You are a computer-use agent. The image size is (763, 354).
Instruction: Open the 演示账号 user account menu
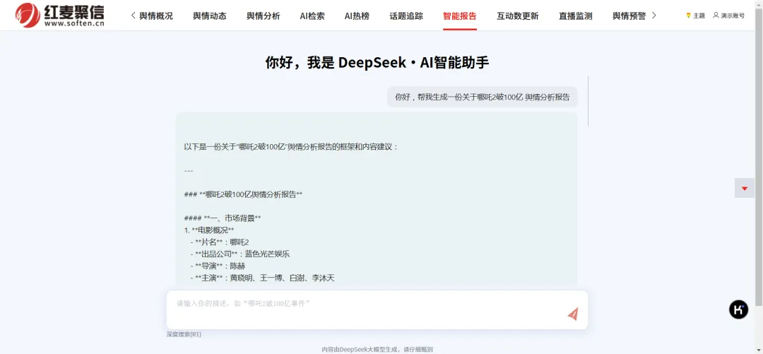(x=728, y=16)
